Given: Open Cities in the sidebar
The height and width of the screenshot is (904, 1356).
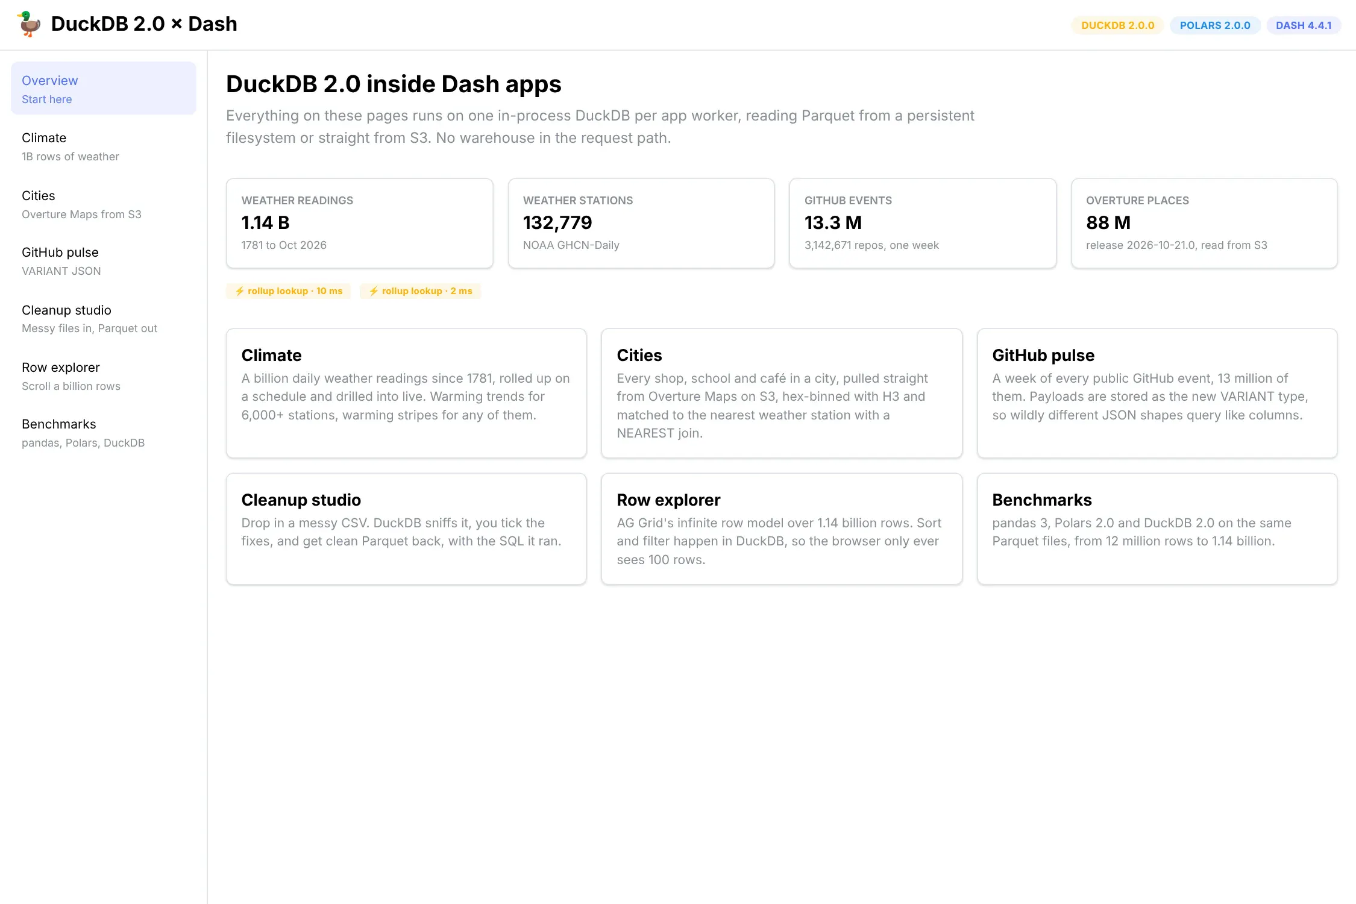Looking at the screenshot, I should coord(104,204).
